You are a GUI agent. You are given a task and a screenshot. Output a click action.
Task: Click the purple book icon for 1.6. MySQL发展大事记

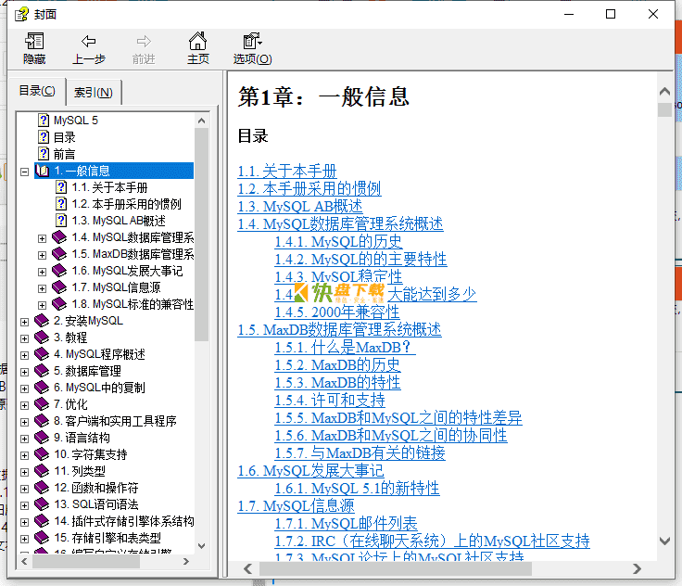[x=59, y=271]
